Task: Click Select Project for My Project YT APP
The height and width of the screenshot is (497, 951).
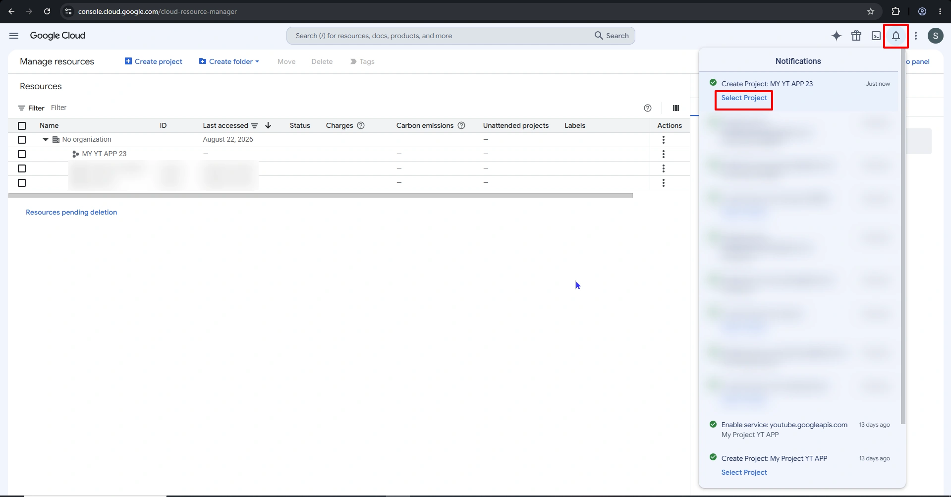Action: tap(744, 472)
